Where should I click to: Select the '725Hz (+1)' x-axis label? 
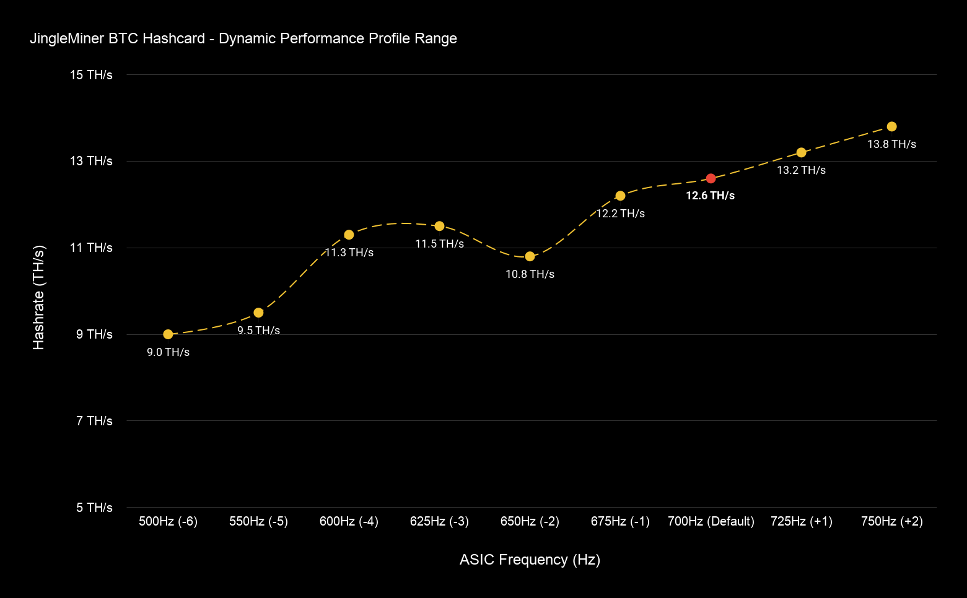[x=802, y=521]
